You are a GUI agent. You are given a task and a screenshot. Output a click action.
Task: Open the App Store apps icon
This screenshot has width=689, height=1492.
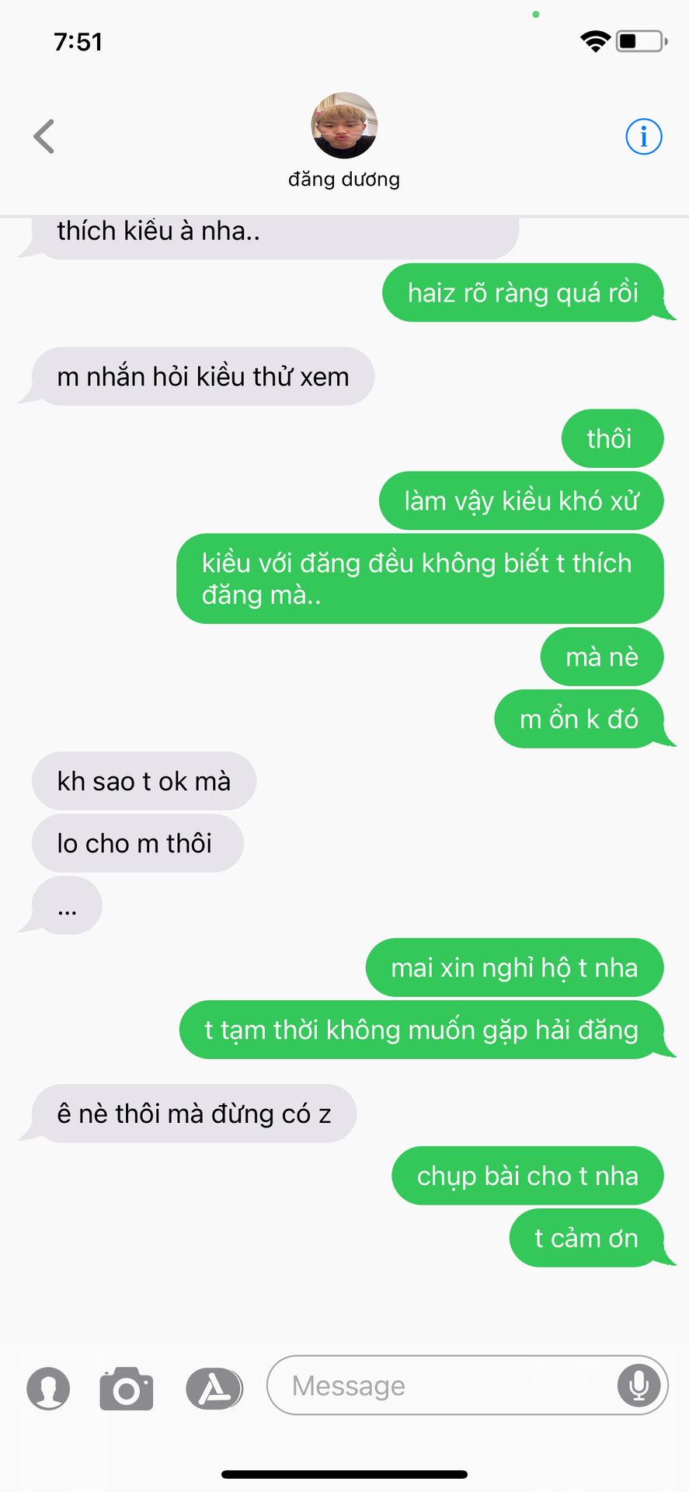click(x=214, y=1388)
